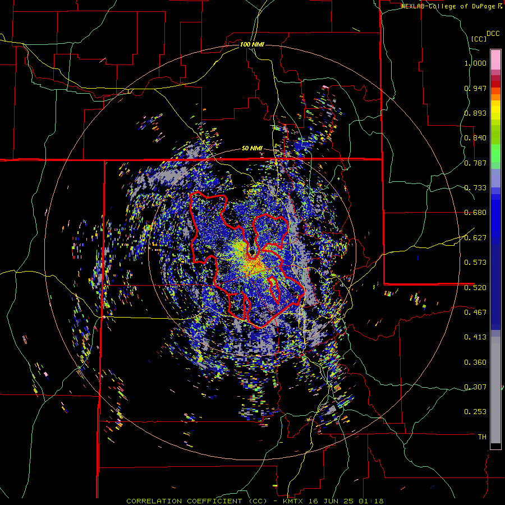Click the 50 NMI range ring label
Viewport: 505px width, 505px height.
pos(252,149)
